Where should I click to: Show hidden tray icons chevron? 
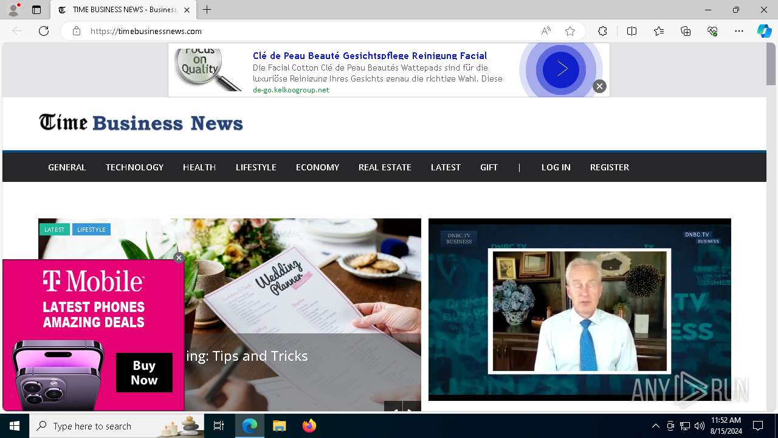coord(655,426)
